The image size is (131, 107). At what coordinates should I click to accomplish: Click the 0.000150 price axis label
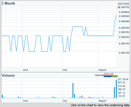point(124,44)
